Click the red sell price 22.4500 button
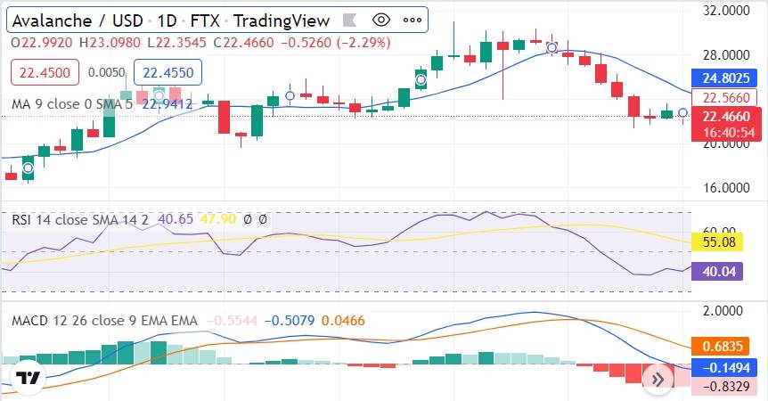Screen dimensions: 768x401 coord(45,72)
